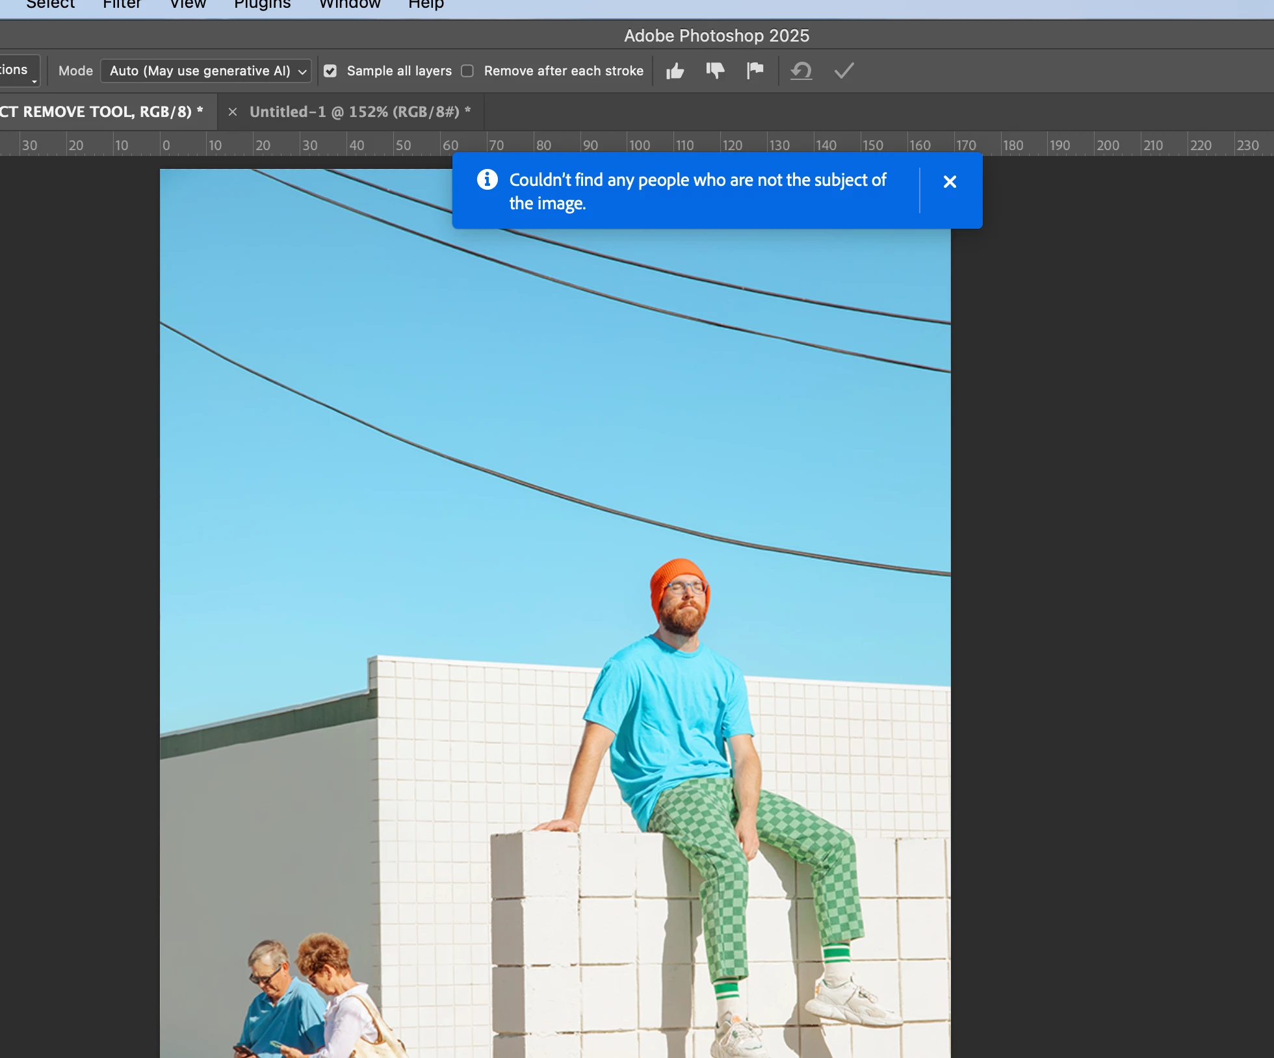Click the undo reset arrow icon

click(801, 71)
